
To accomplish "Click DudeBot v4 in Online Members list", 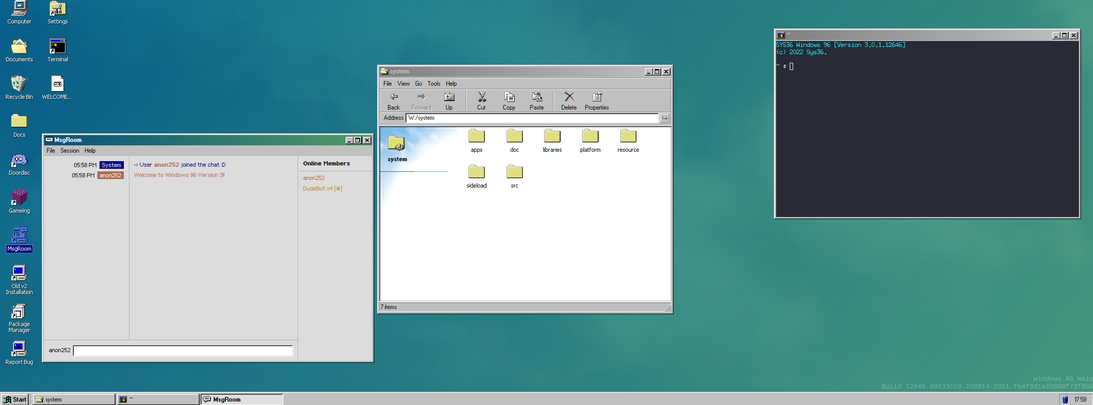I will pyautogui.click(x=322, y=188).
